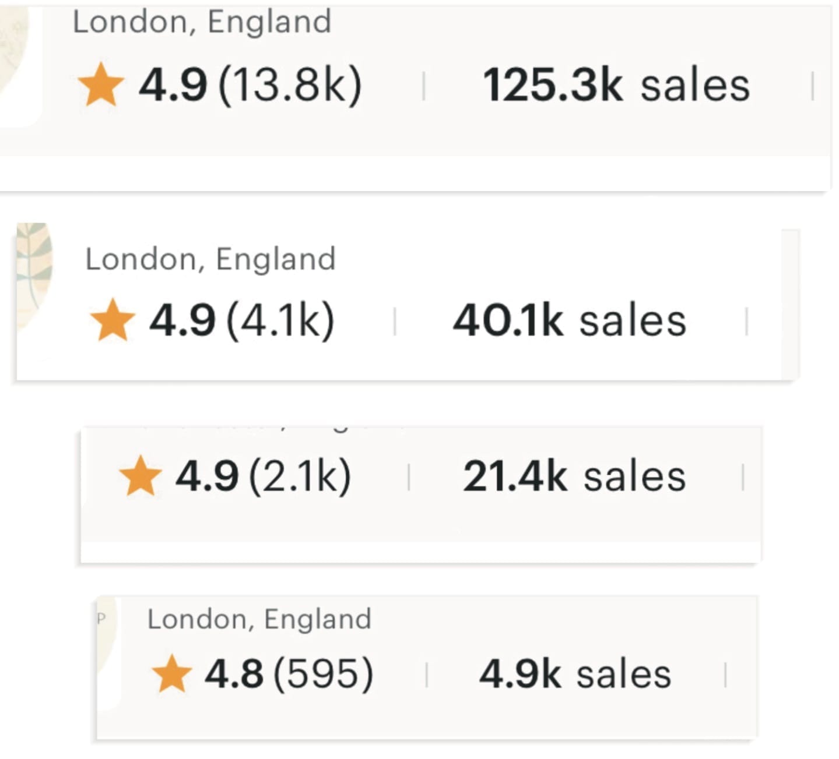Click the orange star beside the 4.1k reviews
This screenshot has width=839, height=759.
tap(113, 320)
